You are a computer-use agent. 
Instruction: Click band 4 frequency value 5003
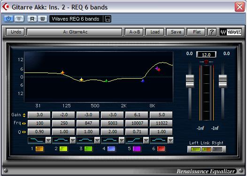[x=112, y=123]
